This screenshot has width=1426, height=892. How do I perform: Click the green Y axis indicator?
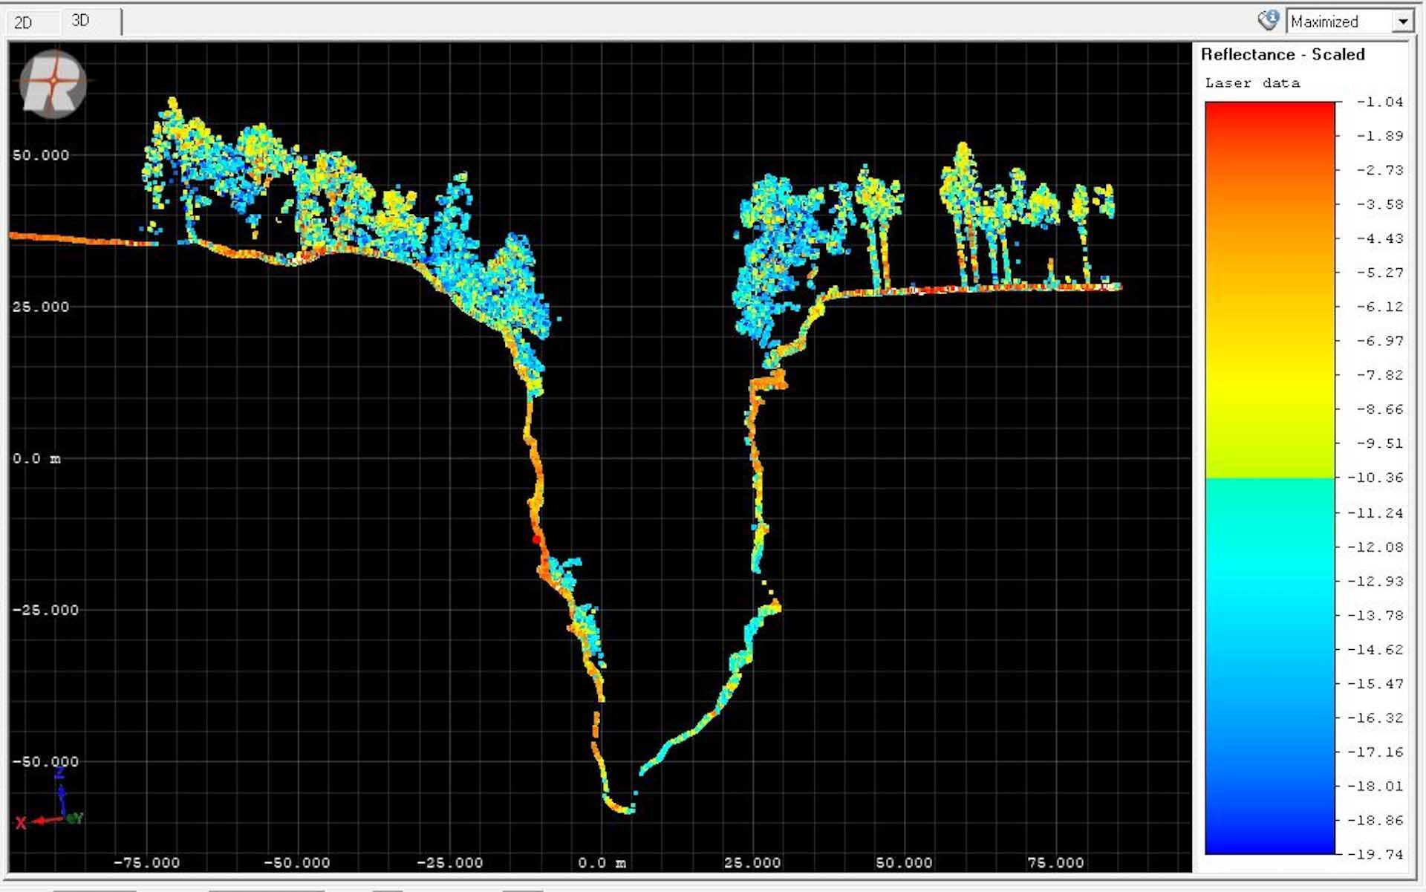(x=75, y=818)
